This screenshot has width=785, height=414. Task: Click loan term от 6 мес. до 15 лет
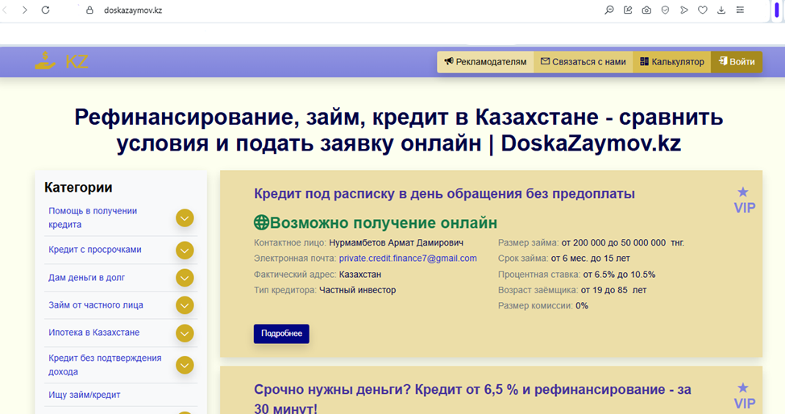click(x=590, y=259)
